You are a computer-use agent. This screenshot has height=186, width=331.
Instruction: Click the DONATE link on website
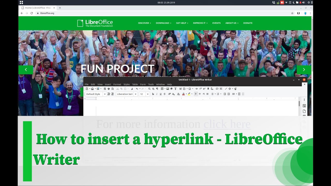[248, 23]
